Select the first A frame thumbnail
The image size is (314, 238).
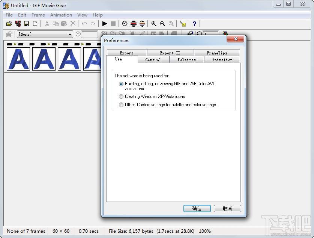pyautogui.click(x=18, y=59)
